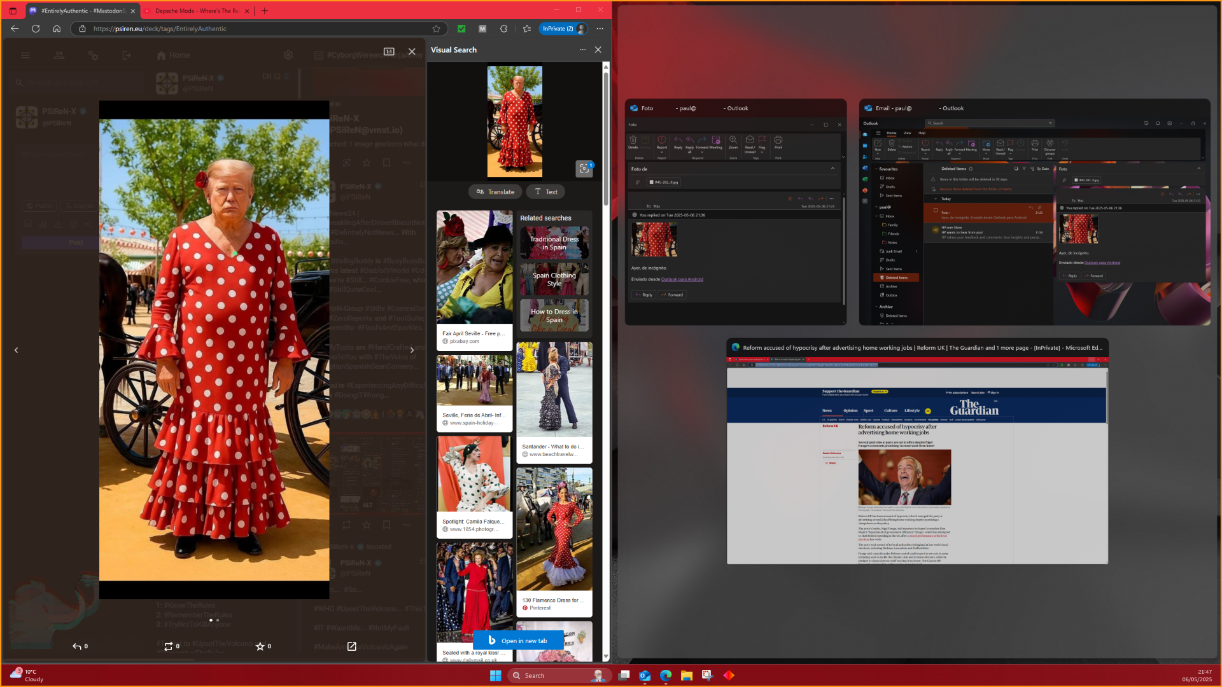Open the clock and date 21:47 flyout
This screenshot has width=1222, height=687.
coord(1197,676)
